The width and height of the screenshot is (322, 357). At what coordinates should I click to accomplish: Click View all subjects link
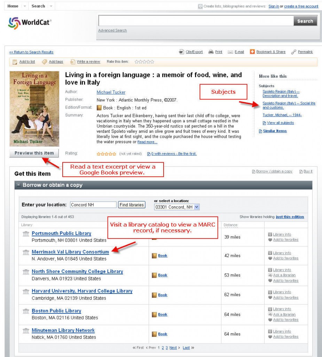280,123
